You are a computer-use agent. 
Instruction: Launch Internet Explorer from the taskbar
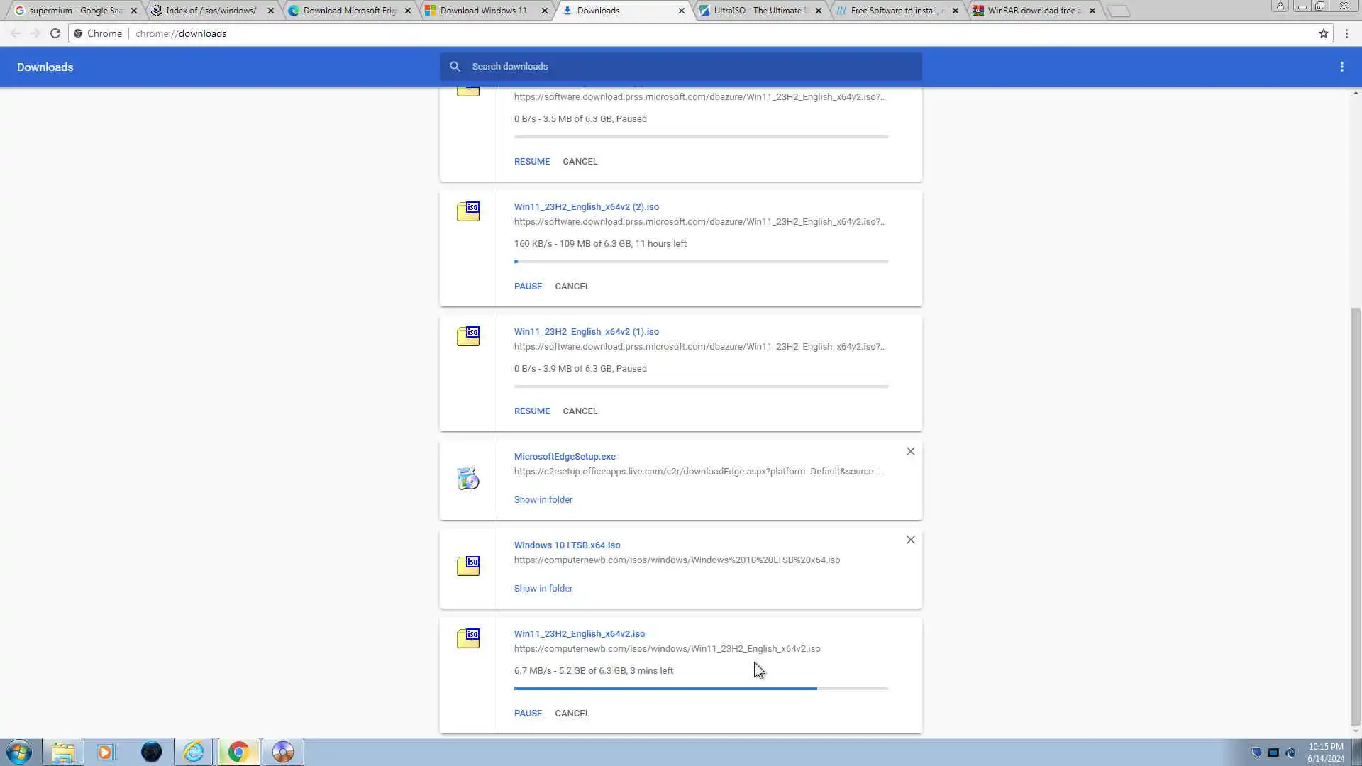[194, 752]
